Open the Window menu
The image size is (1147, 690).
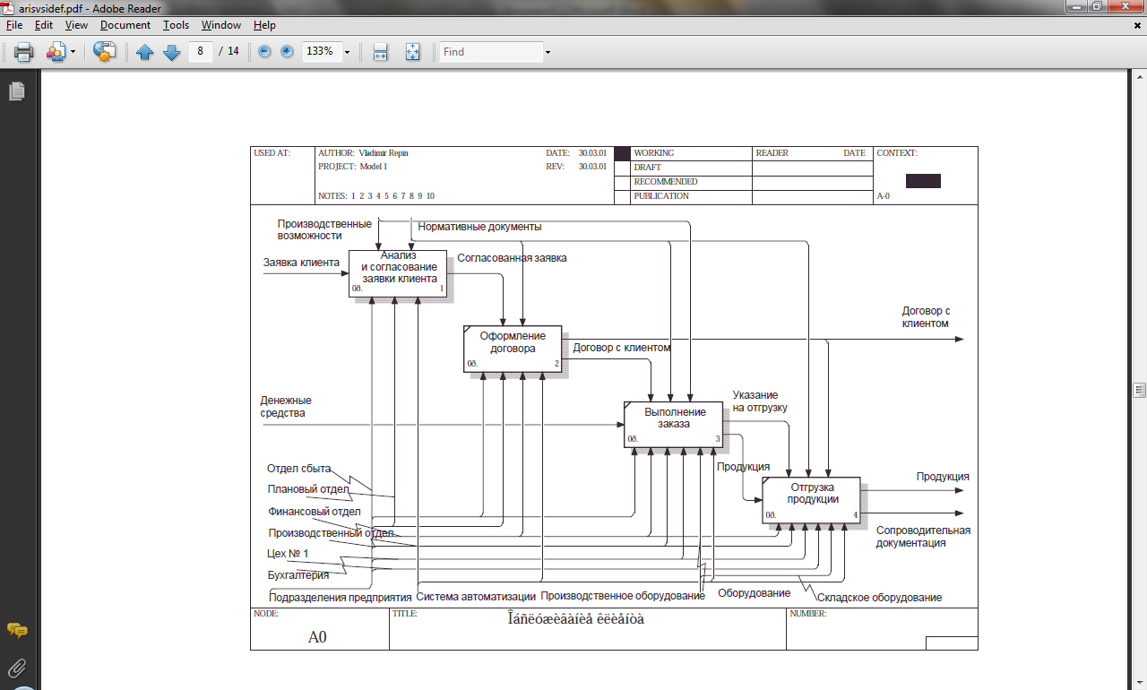coord(221,25)
